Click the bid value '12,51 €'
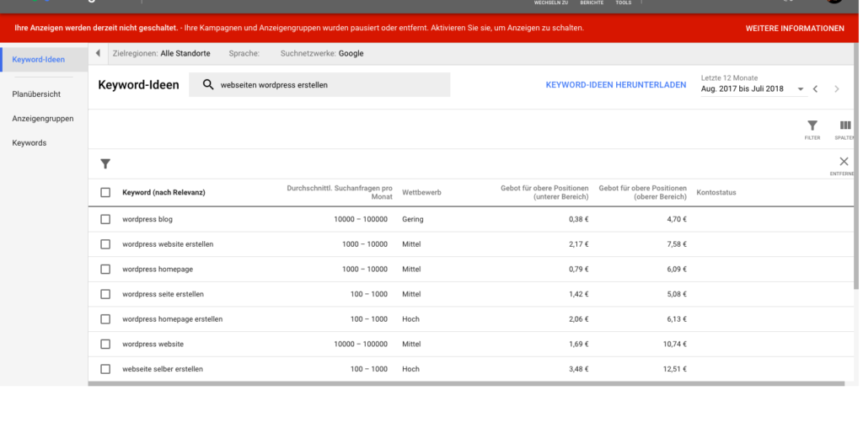Screen dimensions: 863x433 [675, 369]
